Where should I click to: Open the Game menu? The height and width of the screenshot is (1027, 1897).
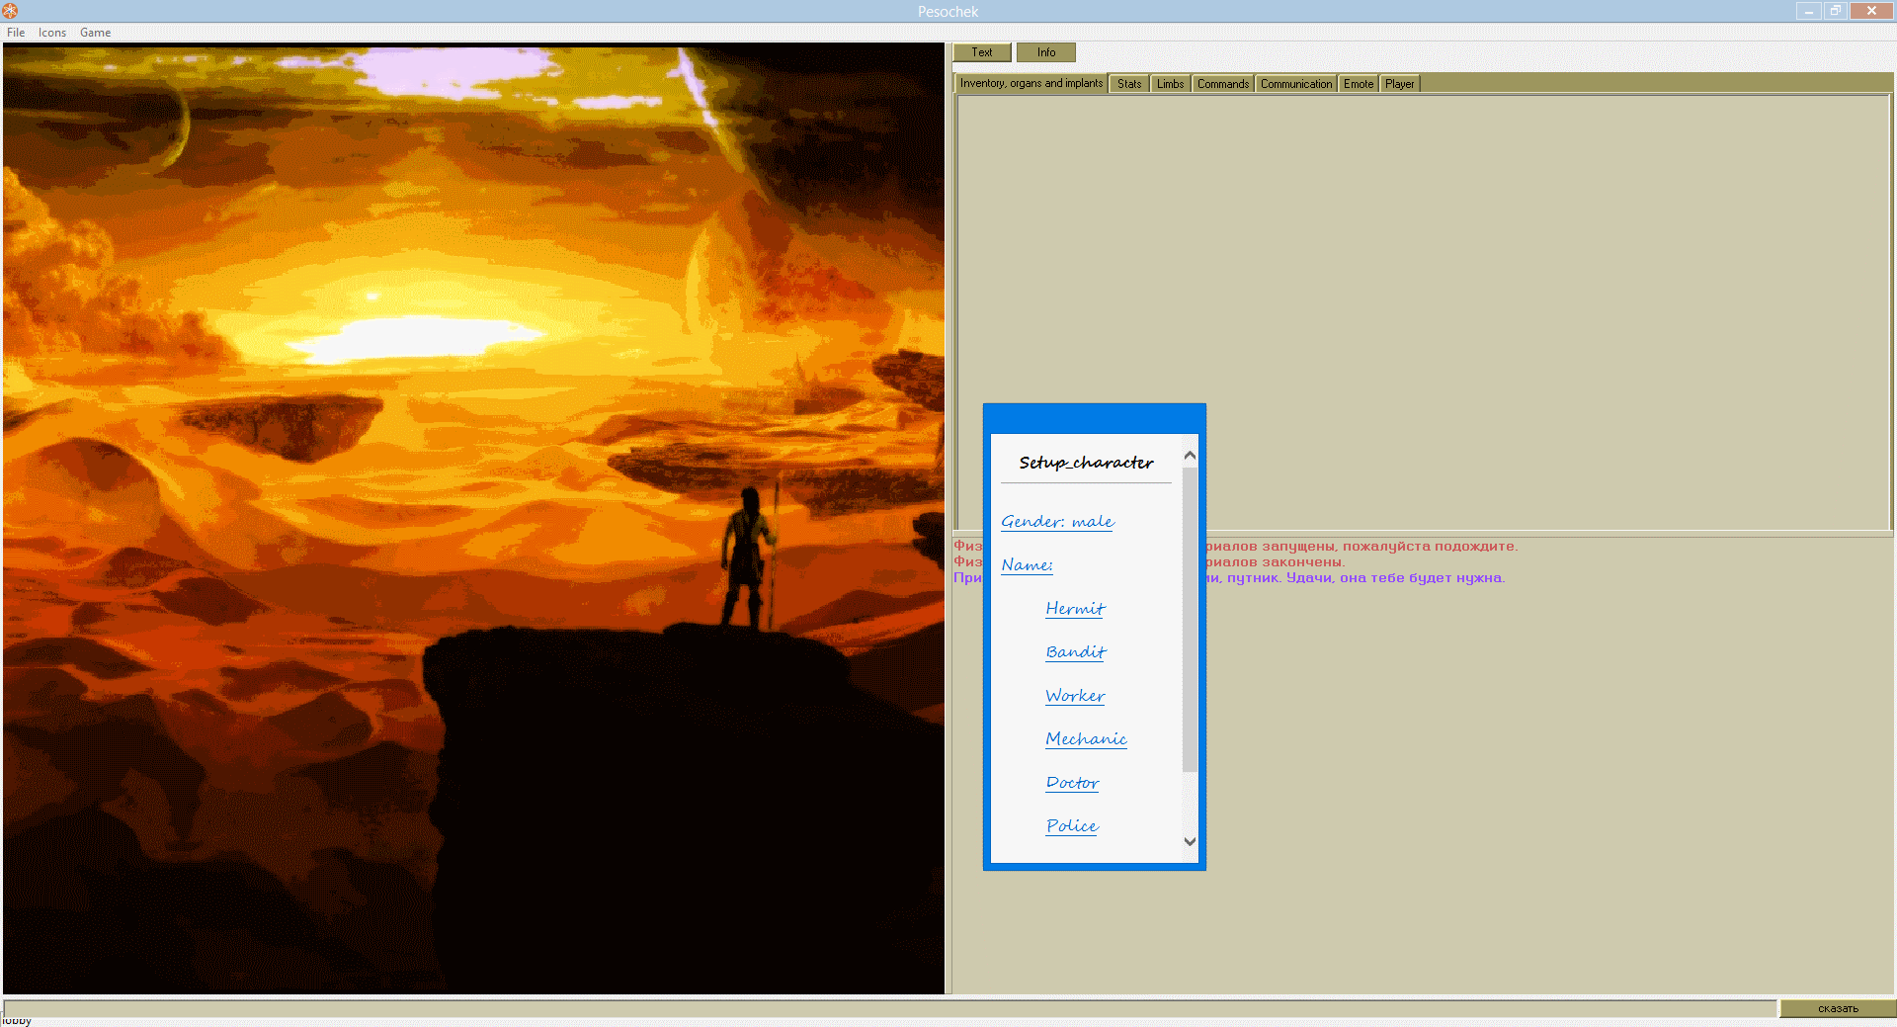95,33
